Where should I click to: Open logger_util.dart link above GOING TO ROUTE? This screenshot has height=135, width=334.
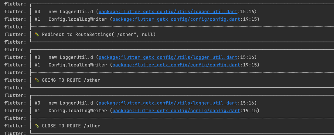tap(168, 57)
